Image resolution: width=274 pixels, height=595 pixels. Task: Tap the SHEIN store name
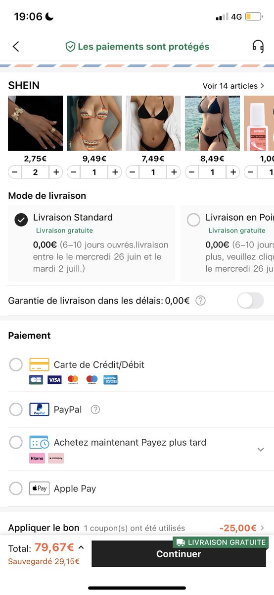point(24,85)
